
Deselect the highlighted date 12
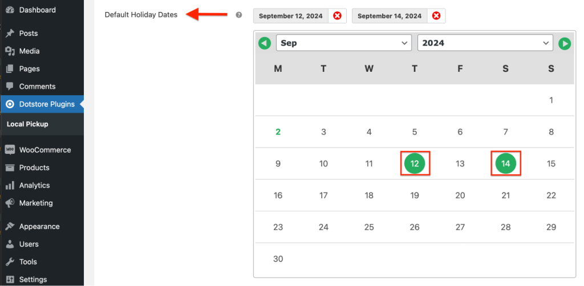[415, 164]
